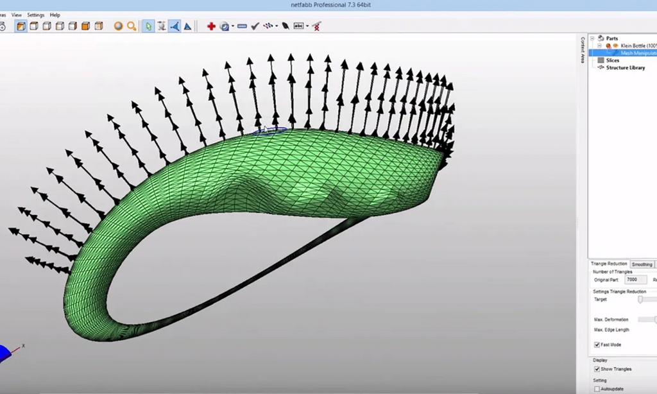Uncheck Show Triangles
The image size is (657, 394).
(597, 369)
